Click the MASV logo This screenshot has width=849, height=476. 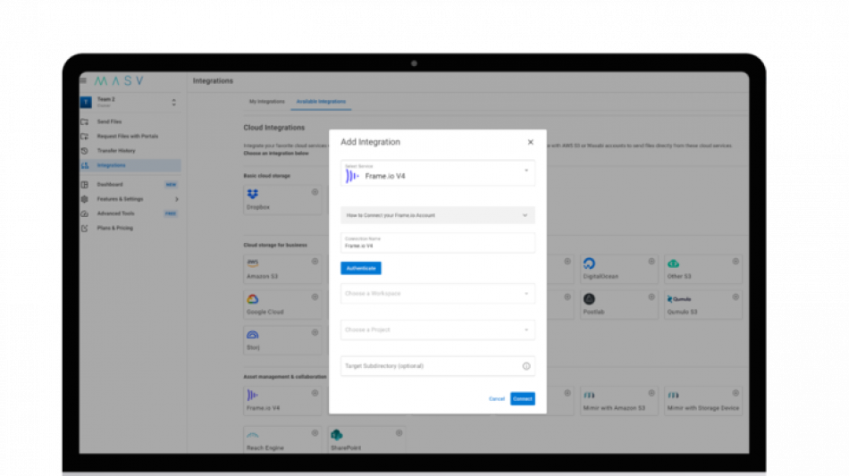[x=119, y=80]
